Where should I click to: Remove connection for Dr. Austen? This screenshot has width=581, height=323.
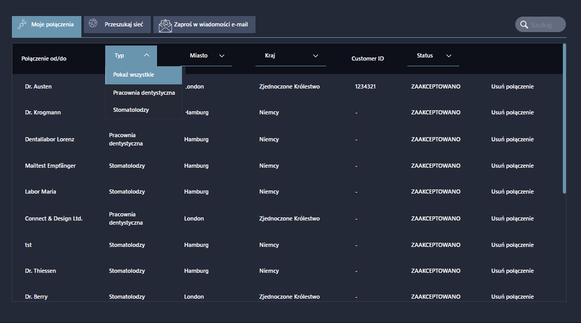pyautogui.click(x=512, y=86)
